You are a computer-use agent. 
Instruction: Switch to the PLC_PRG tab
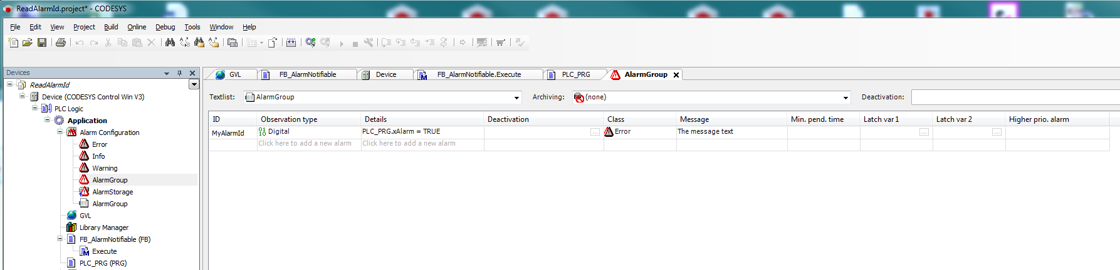coord(575,74)
